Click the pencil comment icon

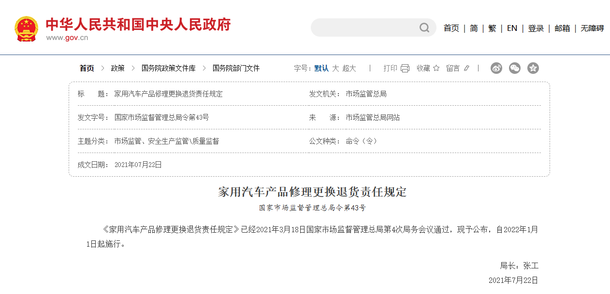click(x=466, y=68)
